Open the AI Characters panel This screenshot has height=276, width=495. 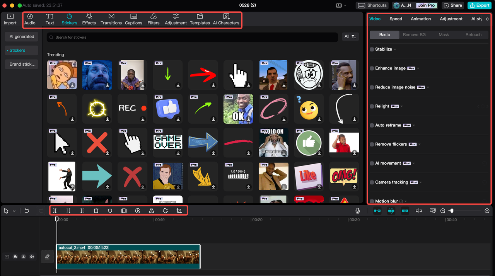click(226, 19)
